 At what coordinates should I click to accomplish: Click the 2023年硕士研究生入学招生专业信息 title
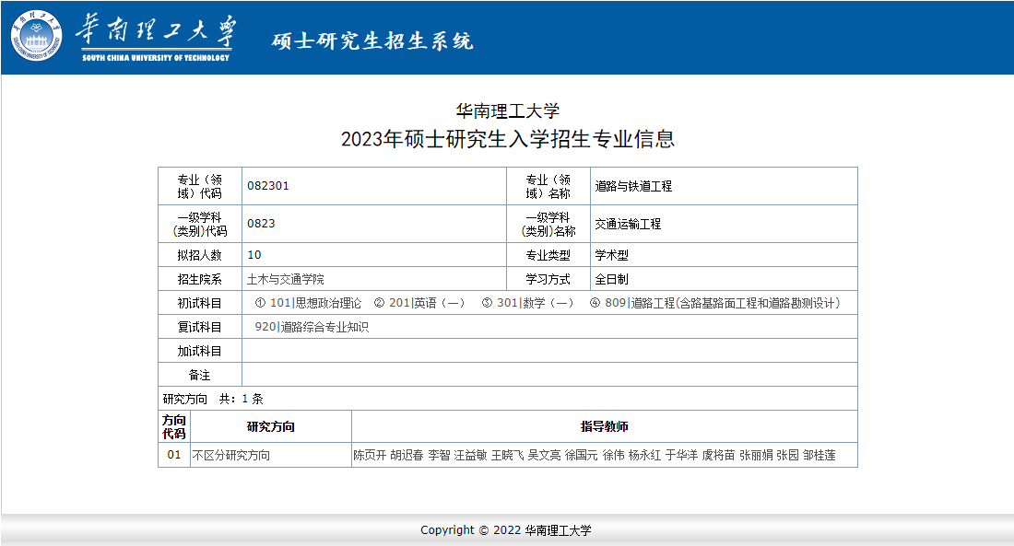[x=508, y=139]
